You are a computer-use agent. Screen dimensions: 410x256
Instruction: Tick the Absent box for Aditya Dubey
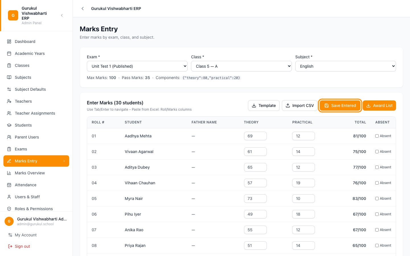[377, 167]
